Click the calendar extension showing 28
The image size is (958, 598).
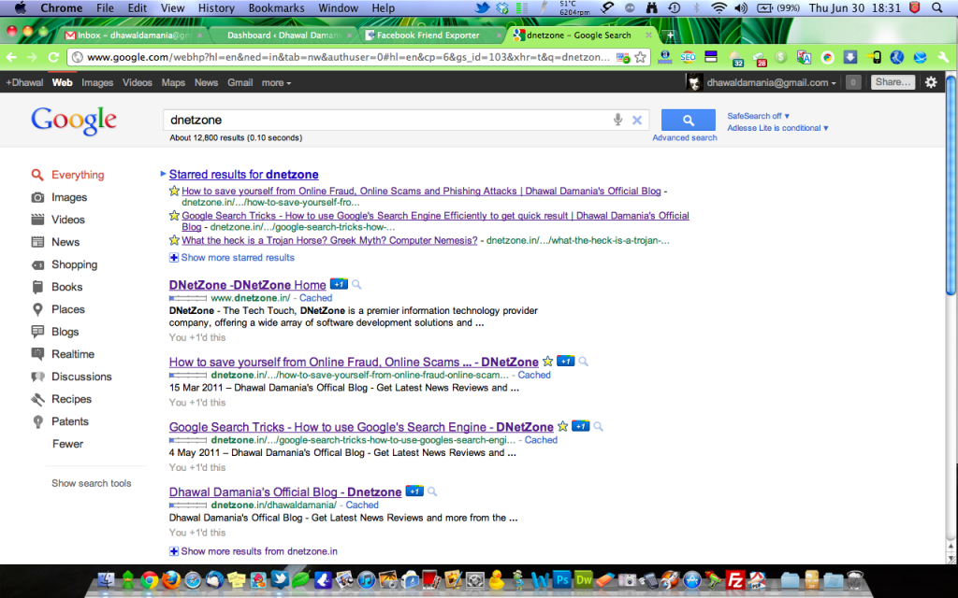(x=760, y=60)
